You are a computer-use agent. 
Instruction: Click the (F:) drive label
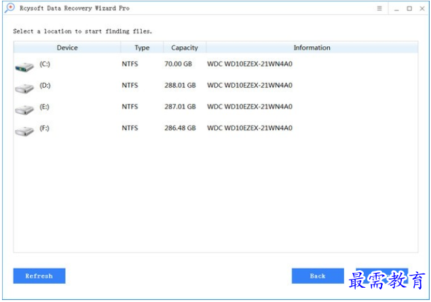44,128
